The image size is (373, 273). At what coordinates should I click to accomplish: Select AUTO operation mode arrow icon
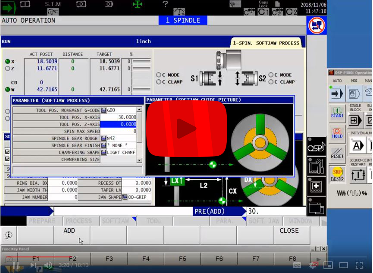(x=337, y=94)
